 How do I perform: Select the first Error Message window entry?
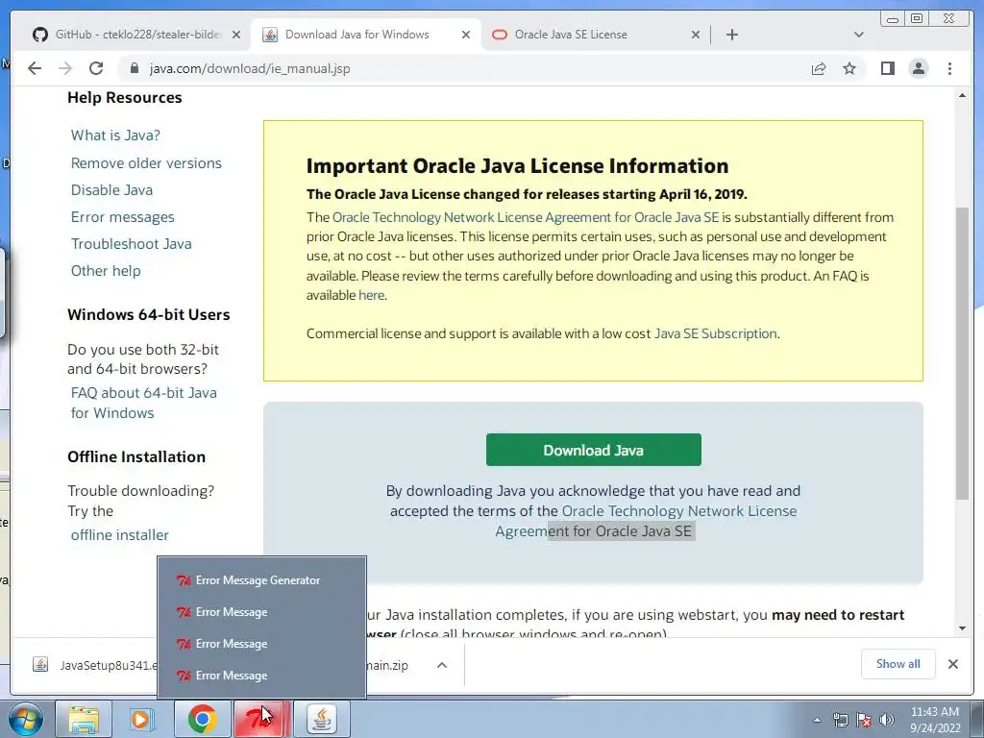coord(261,612)
